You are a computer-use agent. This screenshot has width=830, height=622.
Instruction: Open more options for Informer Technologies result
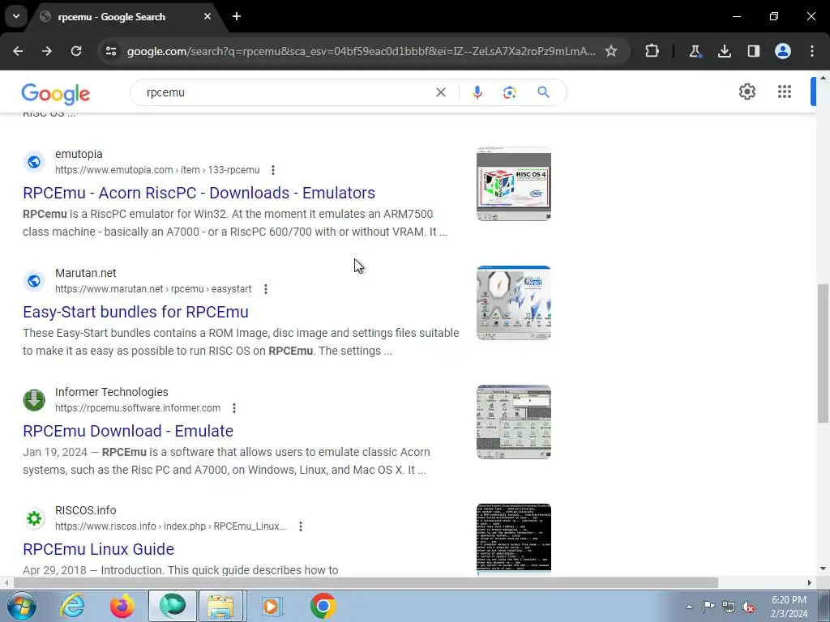tap(234, 408)
